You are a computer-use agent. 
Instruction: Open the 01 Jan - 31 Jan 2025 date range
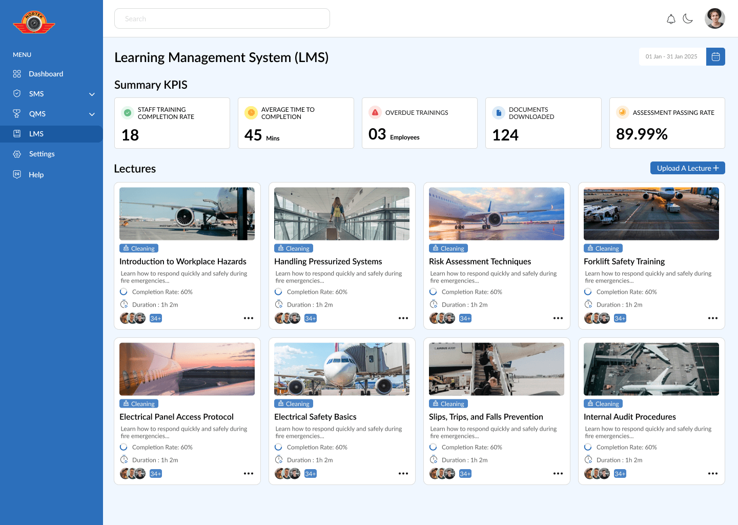point(672,56)
